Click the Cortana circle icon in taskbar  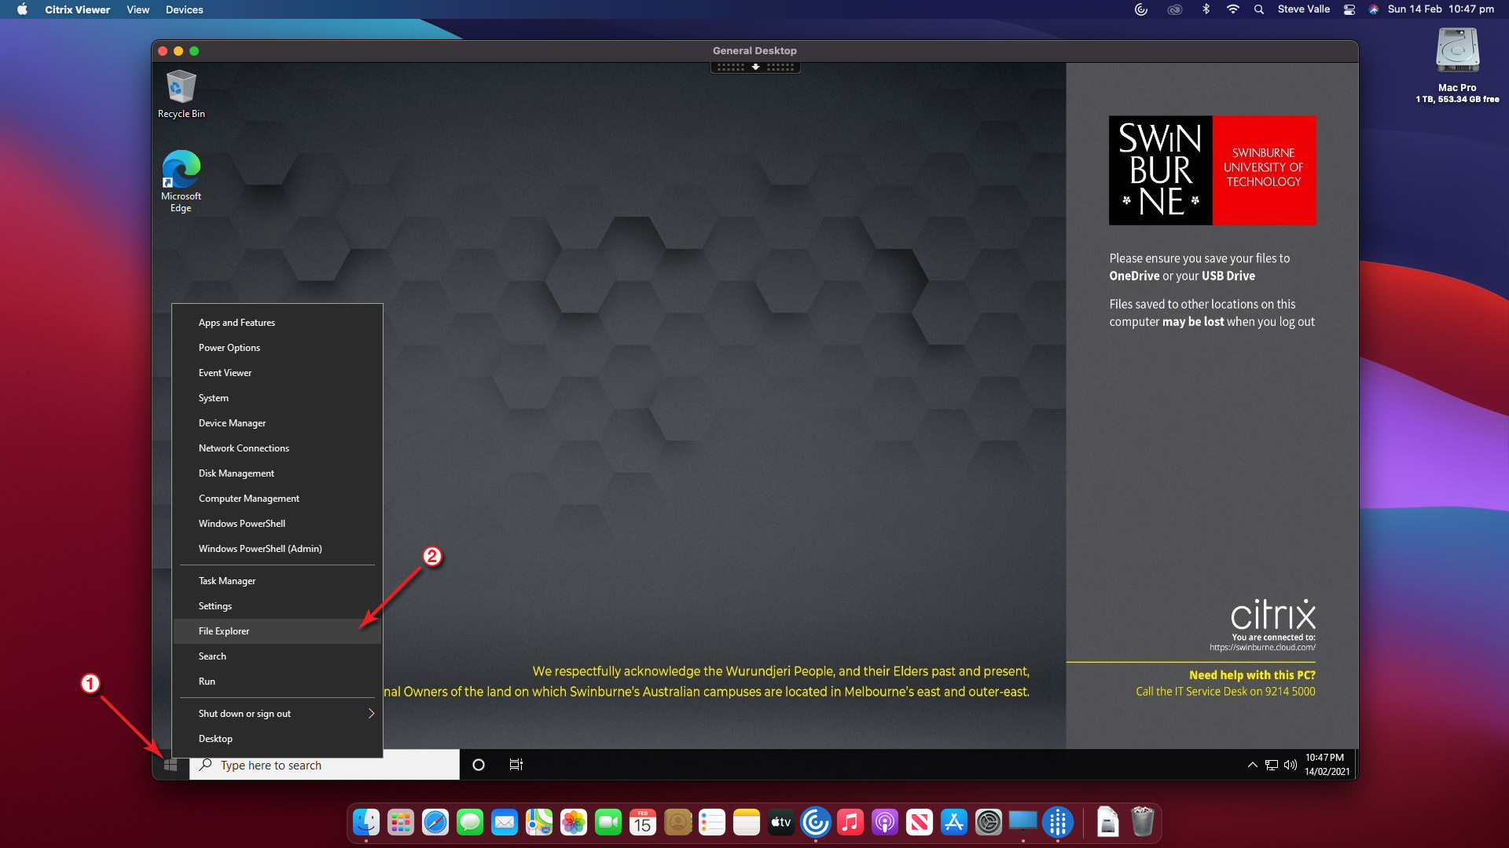(478, 765)
